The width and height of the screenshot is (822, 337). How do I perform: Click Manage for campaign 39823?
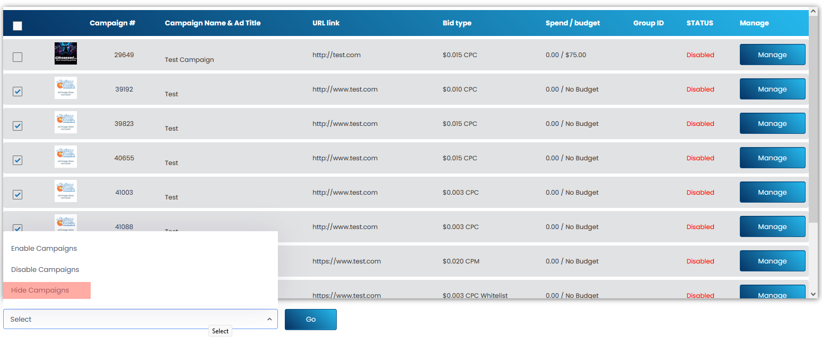coord(772,124)
